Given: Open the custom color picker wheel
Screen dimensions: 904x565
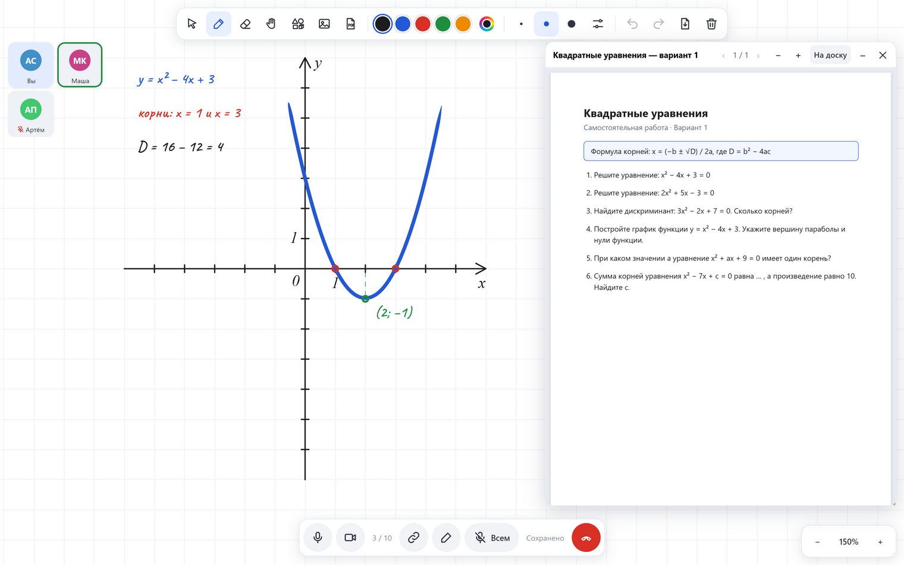Looking at the screenshot, I should [486, 24].
